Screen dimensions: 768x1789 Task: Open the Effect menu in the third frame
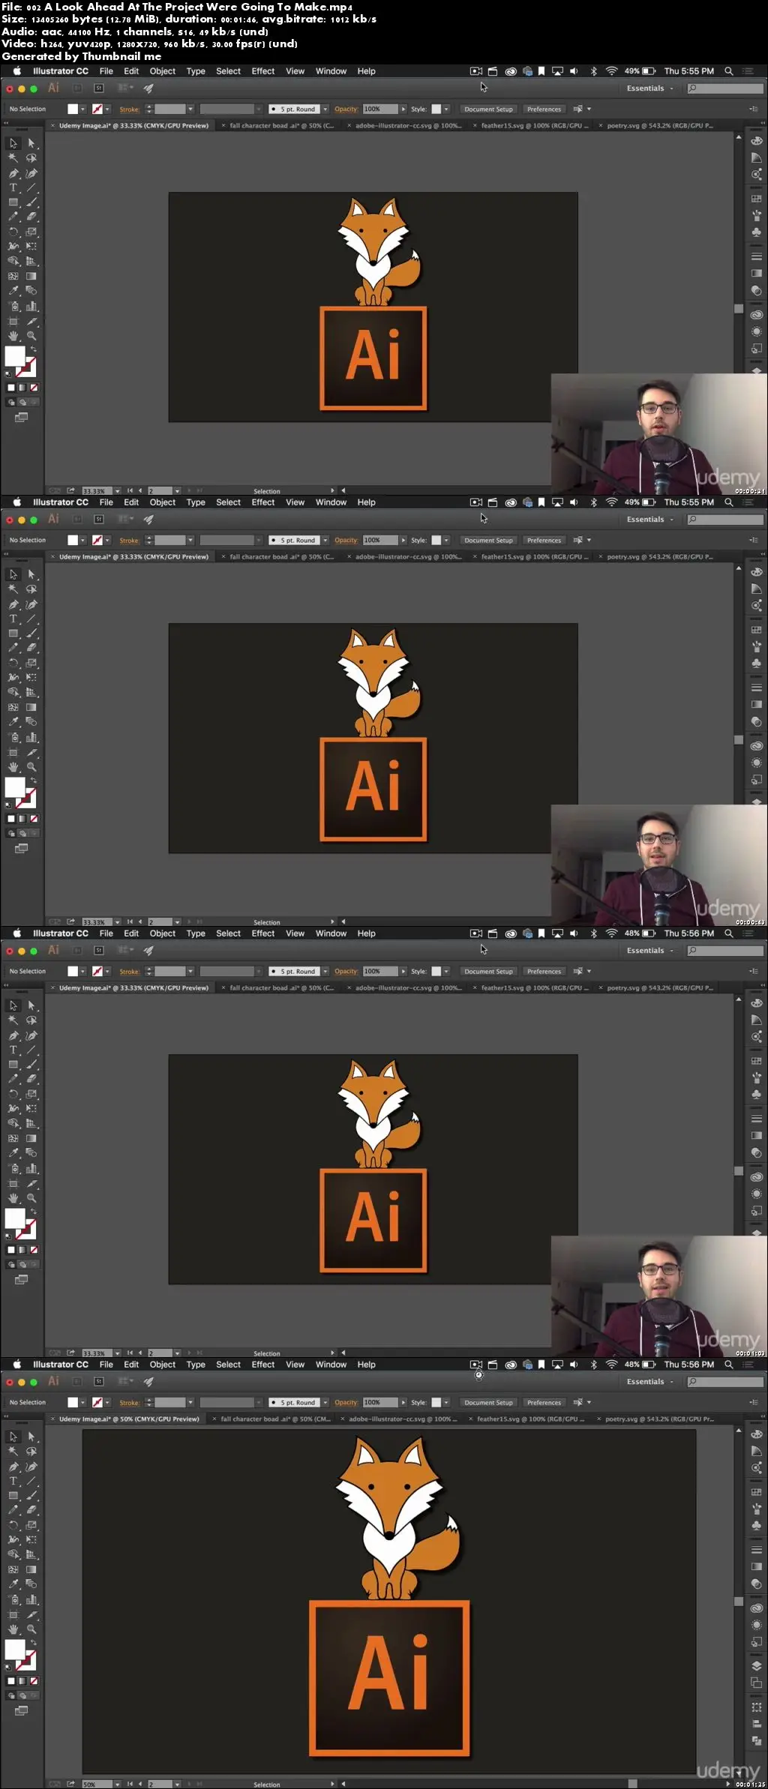tap(263, 933)
